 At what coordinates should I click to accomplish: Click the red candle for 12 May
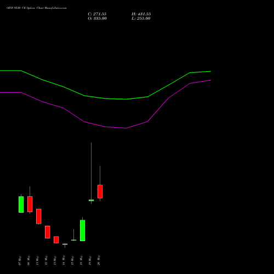[48, 232]
